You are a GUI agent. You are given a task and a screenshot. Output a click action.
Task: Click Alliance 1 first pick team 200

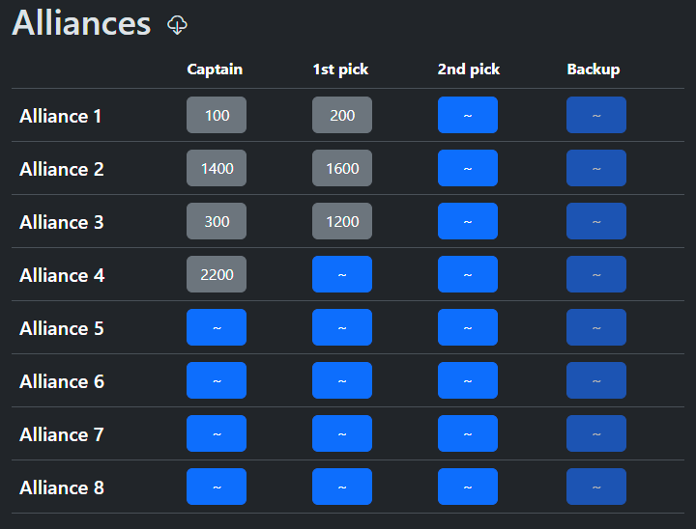pos(342,115)
